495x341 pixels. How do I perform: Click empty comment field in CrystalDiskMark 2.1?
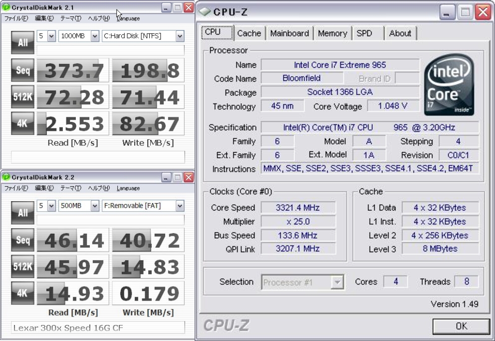98,157
